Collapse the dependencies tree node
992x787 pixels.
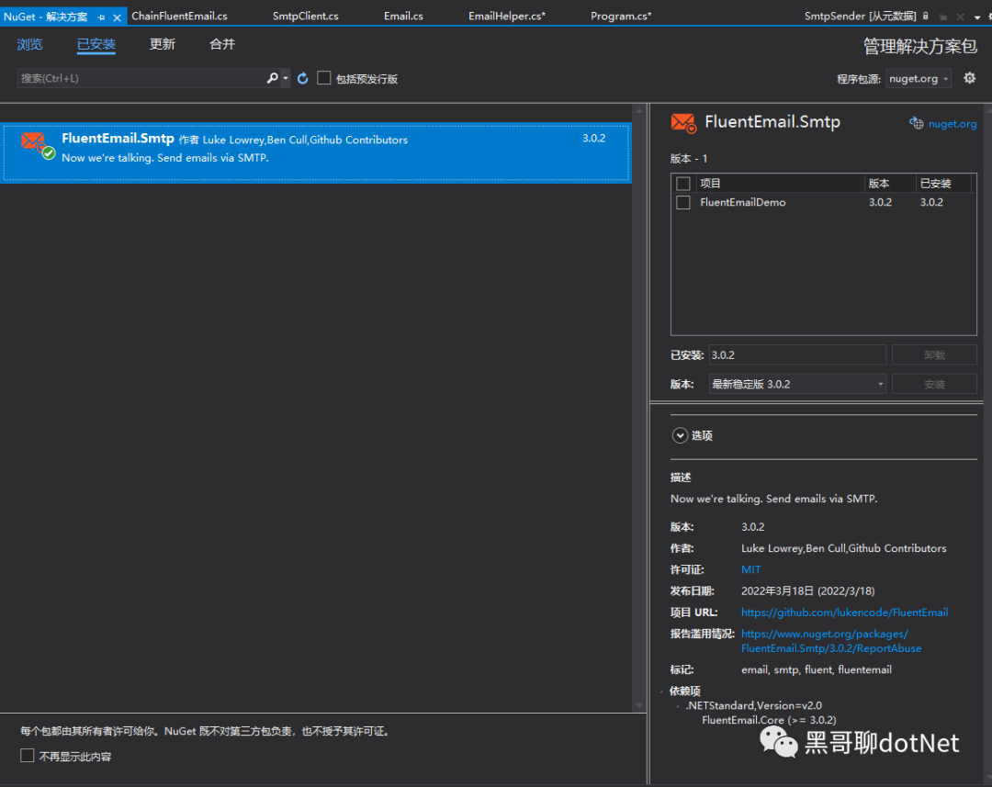coord(661,691)
